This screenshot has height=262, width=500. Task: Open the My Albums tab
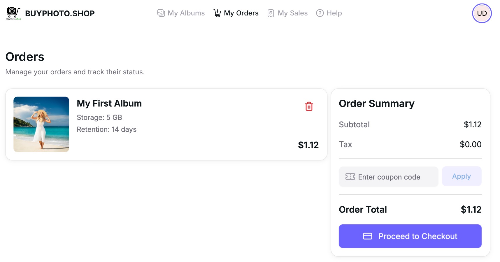click(186, 13)
